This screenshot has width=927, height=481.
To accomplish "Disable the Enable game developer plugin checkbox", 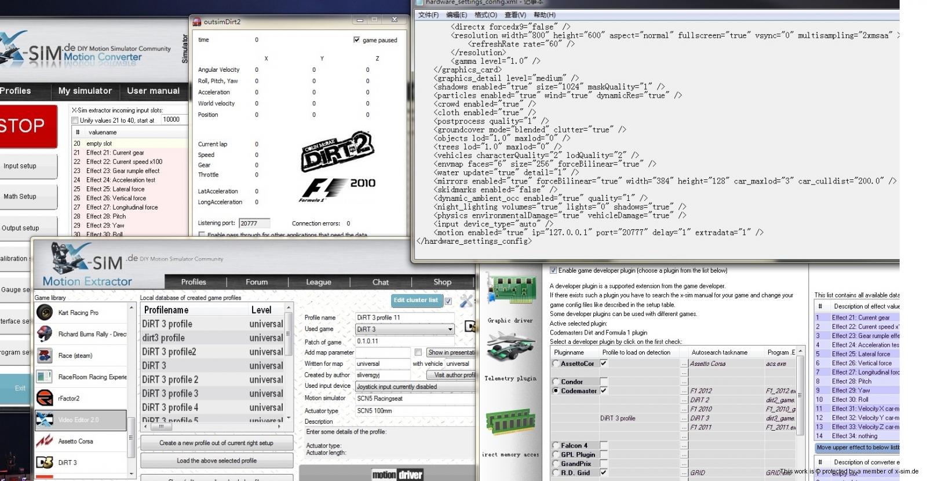I will pyautogui.click(x=553, y=270).
